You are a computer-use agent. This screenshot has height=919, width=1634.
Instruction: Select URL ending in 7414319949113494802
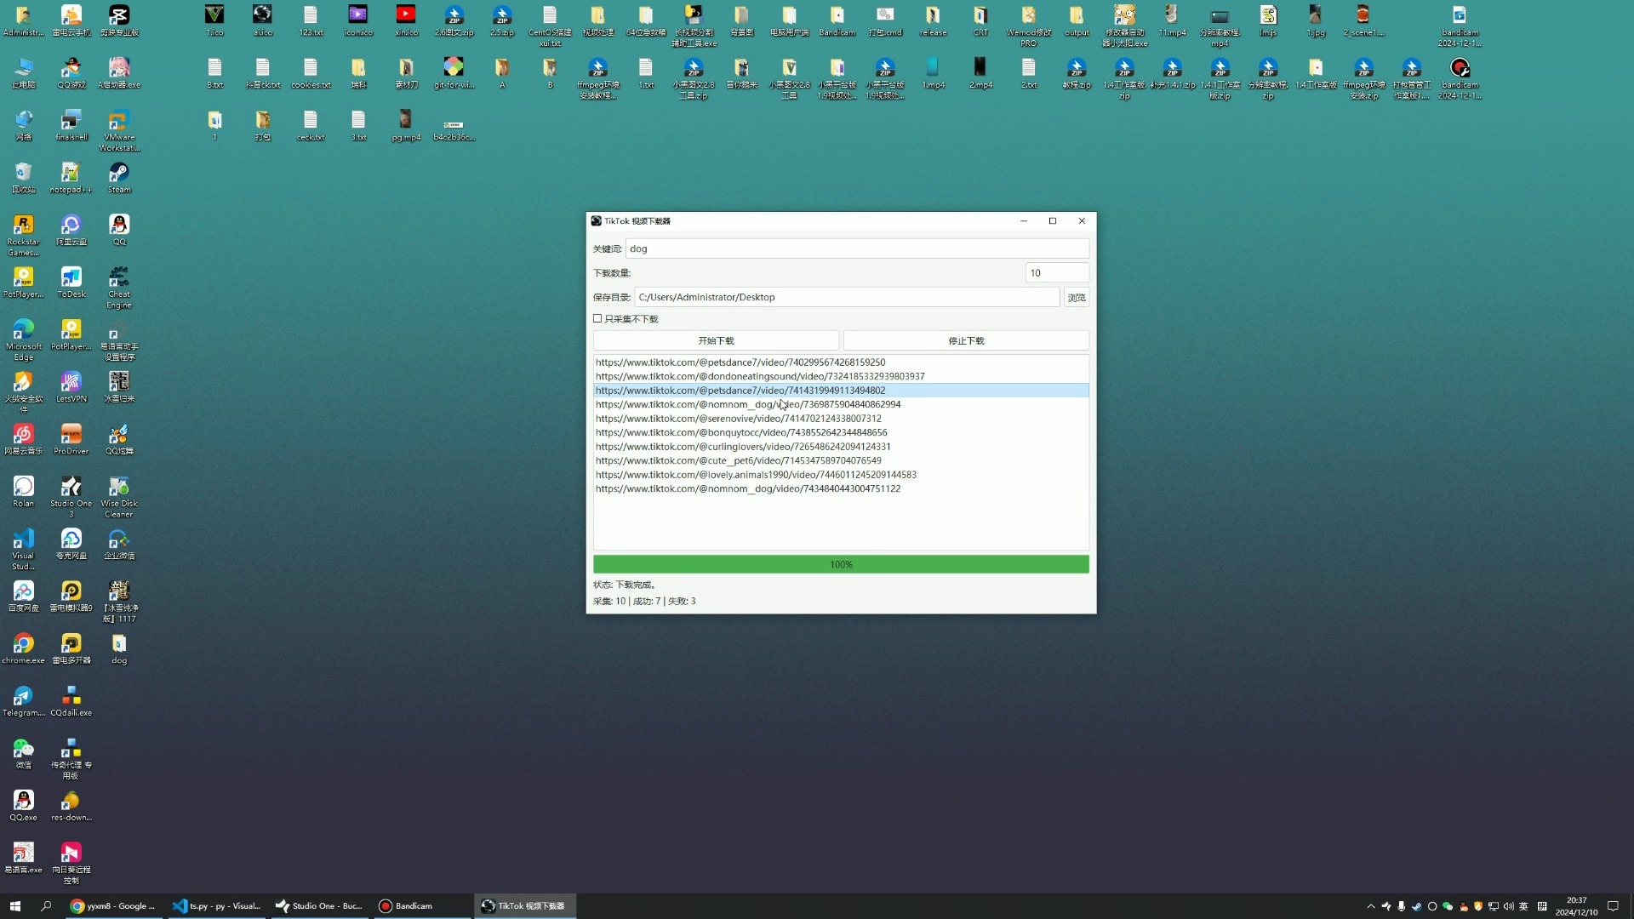tap(841, 391)
